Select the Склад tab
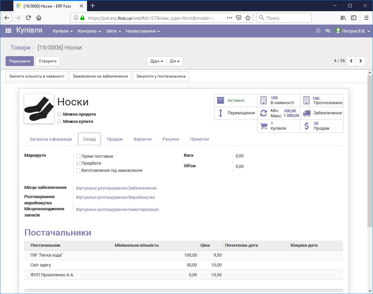The height and width of the screenshot is (294, 373). (89, 139)
